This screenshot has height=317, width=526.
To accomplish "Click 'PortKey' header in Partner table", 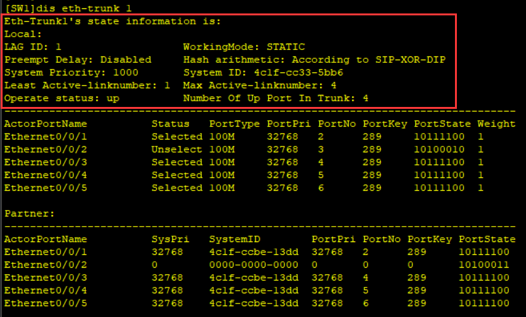I will click(429, 239).
